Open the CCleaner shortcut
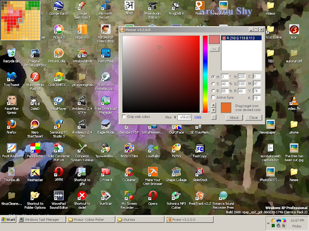 [x=129, y=175]
